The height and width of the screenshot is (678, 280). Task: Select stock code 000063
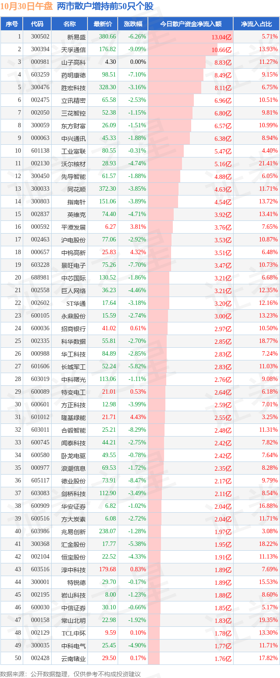(x=40, y=138)
